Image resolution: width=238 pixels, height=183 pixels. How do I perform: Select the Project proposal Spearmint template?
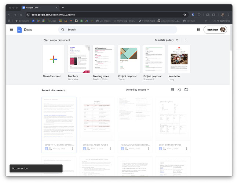coord(154,59)
